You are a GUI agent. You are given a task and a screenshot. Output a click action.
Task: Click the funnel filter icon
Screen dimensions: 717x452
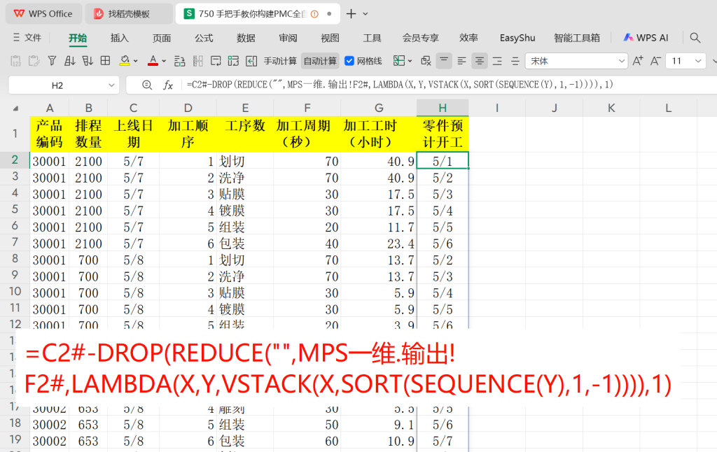pyautogui.click(x=52, y=61)
